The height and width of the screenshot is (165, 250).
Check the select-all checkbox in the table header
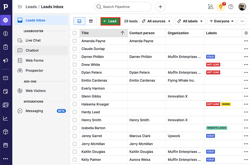click(x=74, y=33)
